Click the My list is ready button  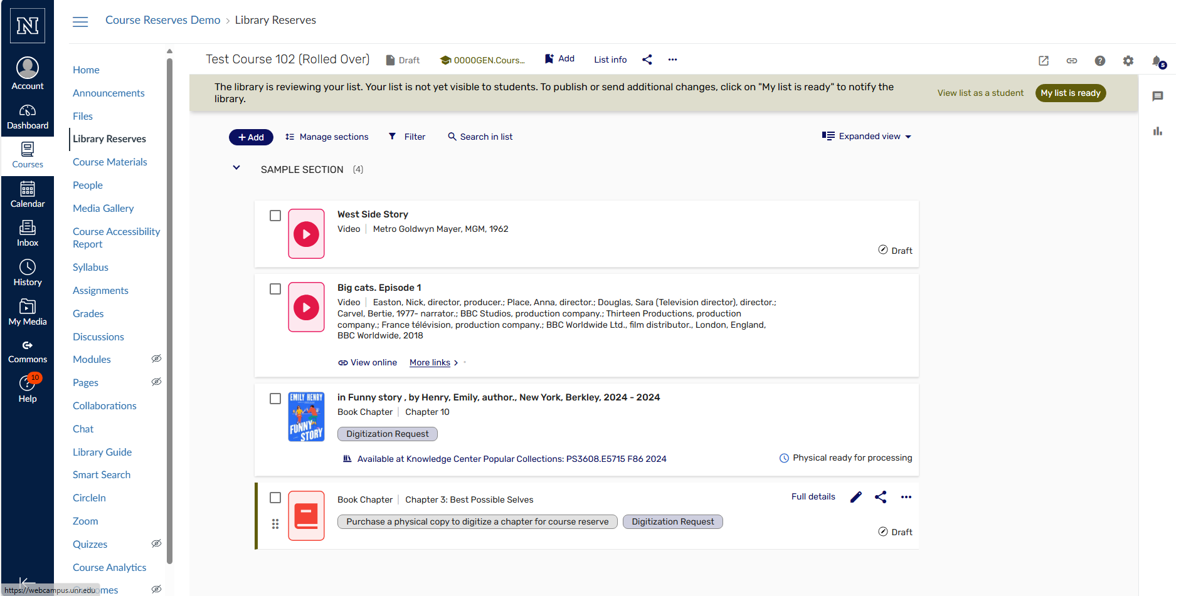[x=1071, y=93]
